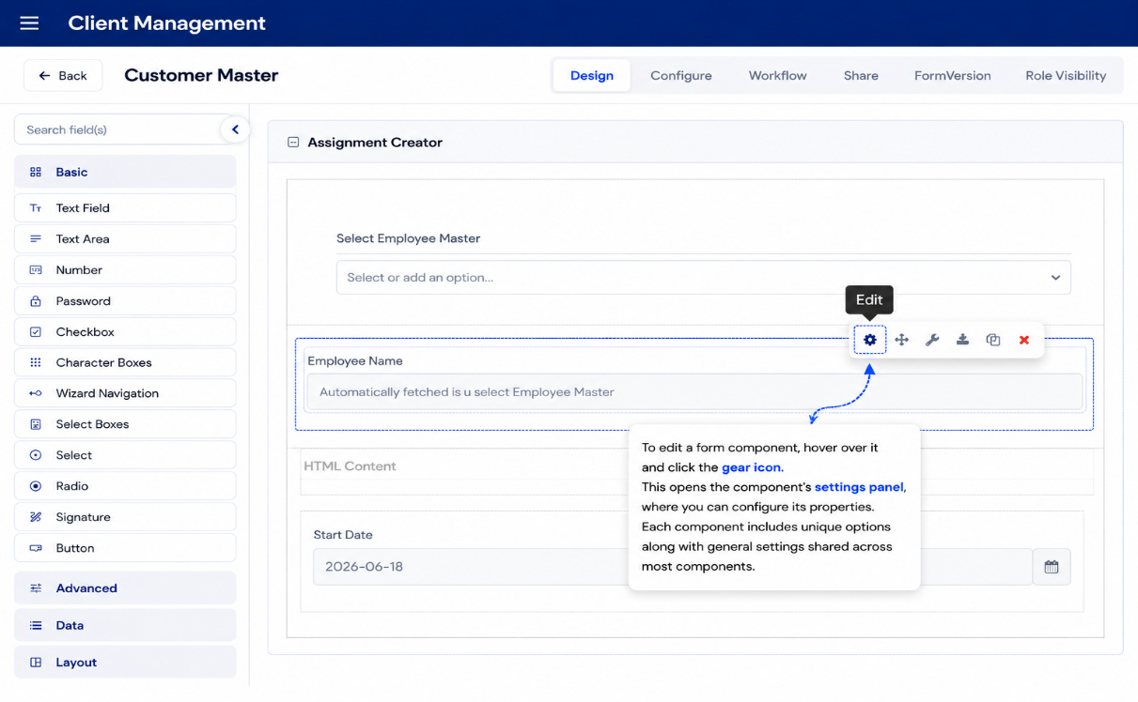Toggle the Basic components section
1138x702 pixels.
click(x=125, y=172)
